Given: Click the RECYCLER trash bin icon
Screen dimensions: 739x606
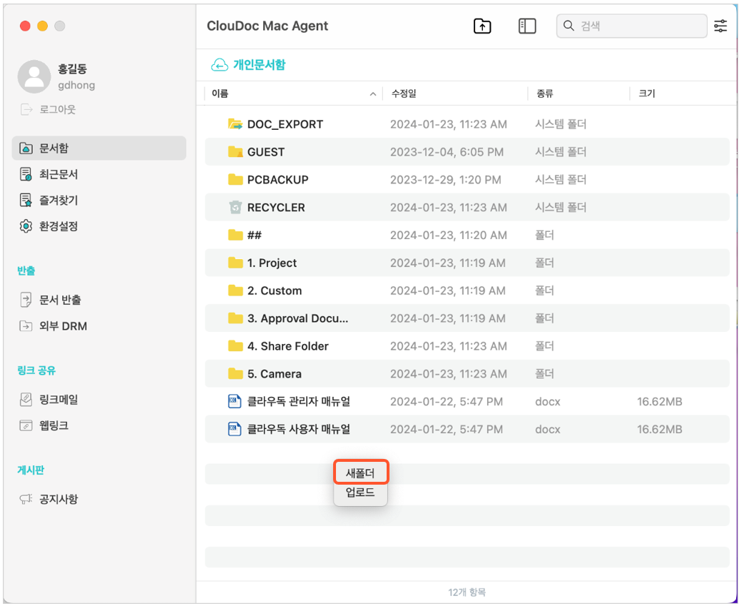Looking at the screenshot, I should (235, 207).
